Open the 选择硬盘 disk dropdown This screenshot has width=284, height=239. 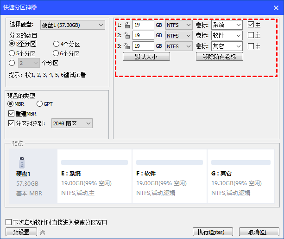[72, 25]
